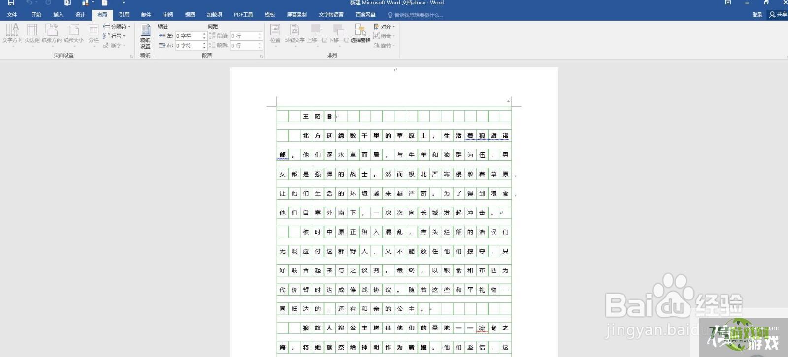Image resolution: width=788 pixels, height=357 pixels.
Task: Switch to the View (视图) tab
Action: pyautogui.click(x=190, y=15)
